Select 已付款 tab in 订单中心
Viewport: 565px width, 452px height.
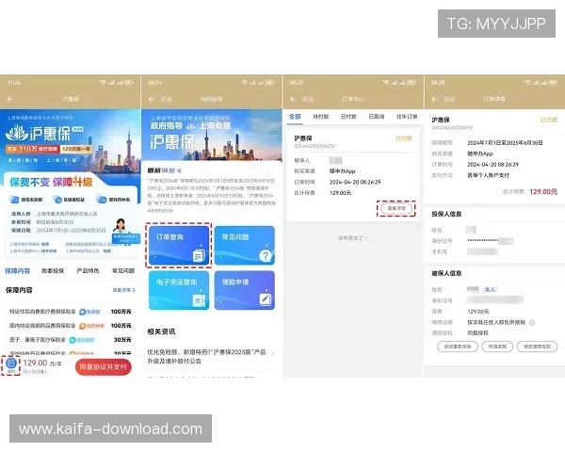point(348,117)
